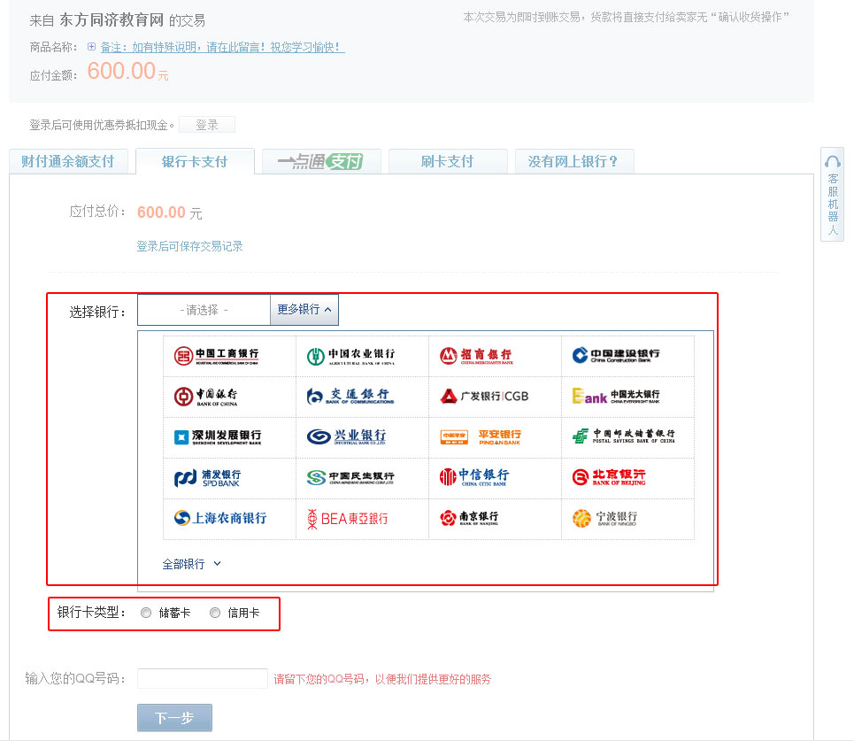Pick the 广发银行 CGB logo

tap(484, 396)
